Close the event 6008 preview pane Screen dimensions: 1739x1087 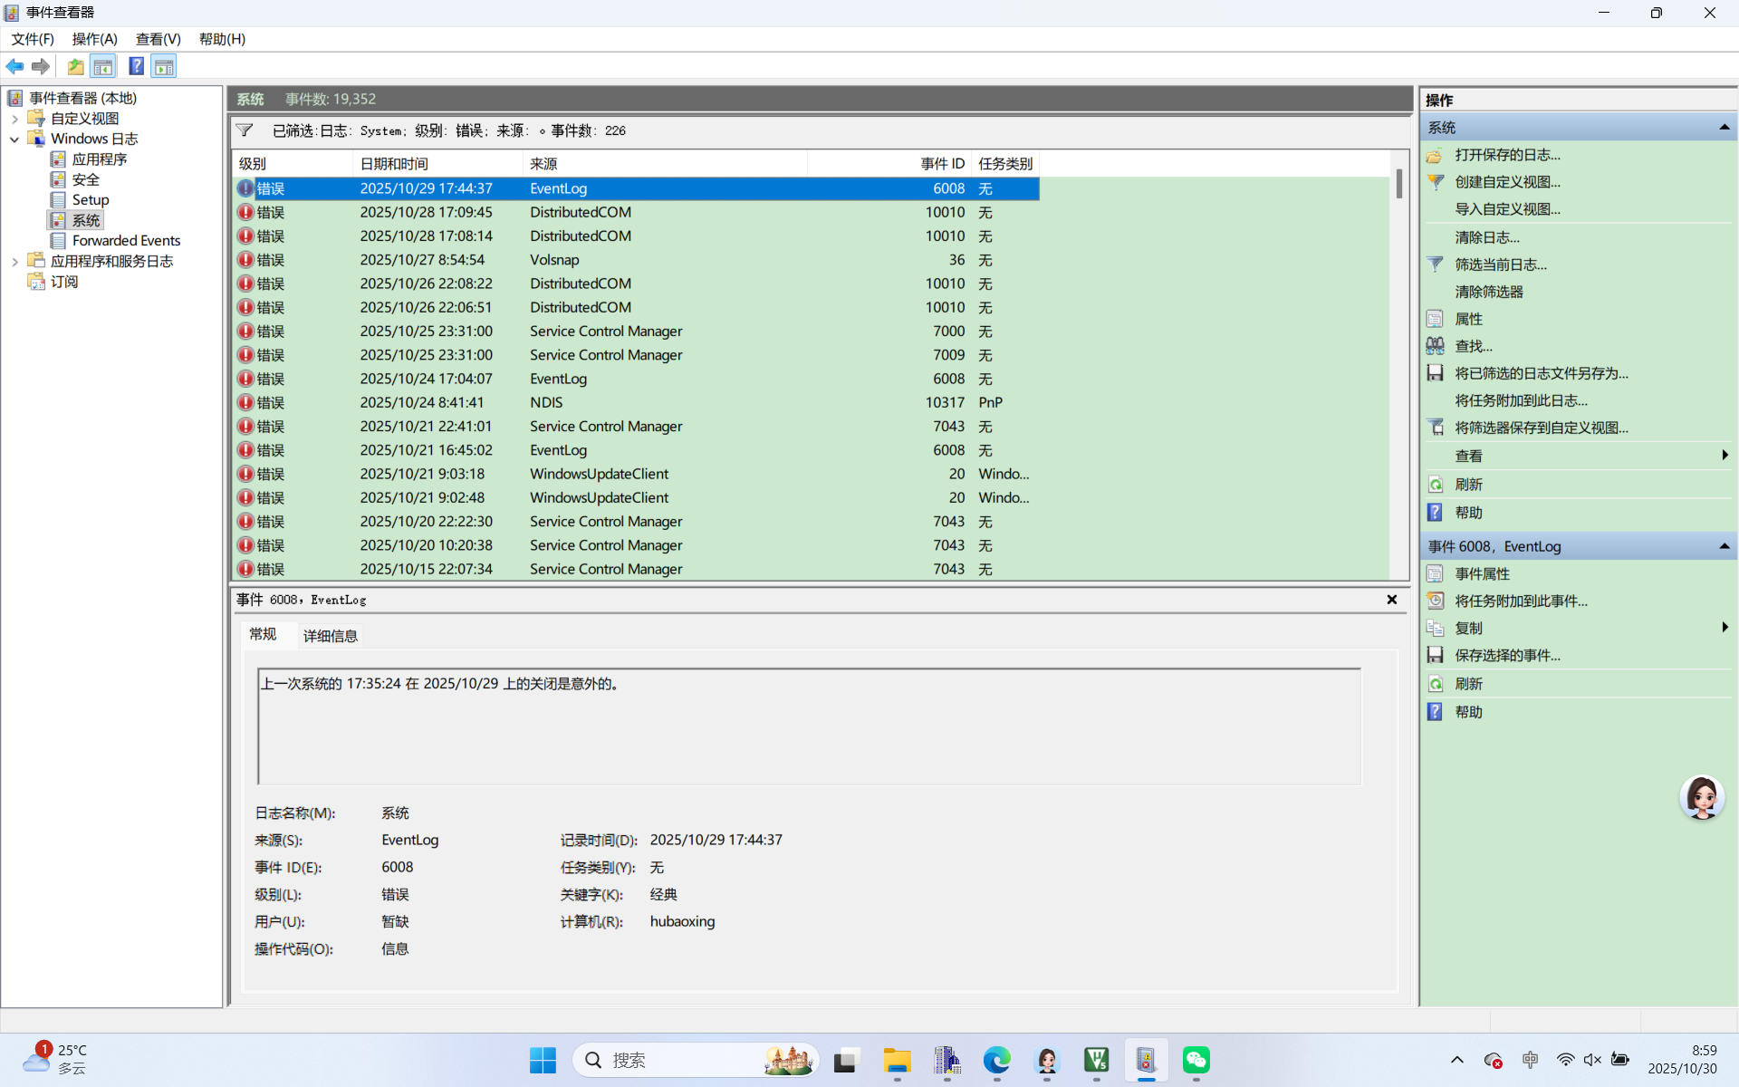tap(1392, 600)
